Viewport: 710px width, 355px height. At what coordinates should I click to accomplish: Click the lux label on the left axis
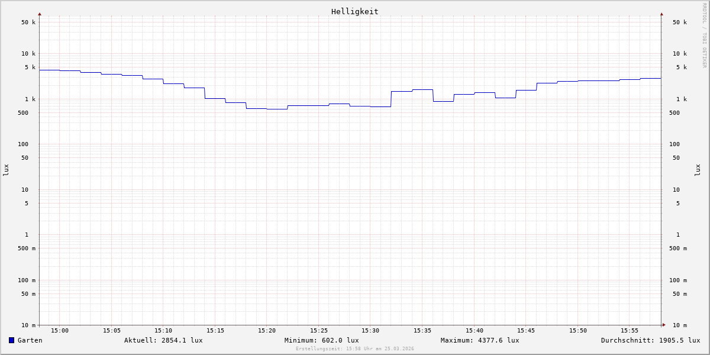[x=6, y=170]
